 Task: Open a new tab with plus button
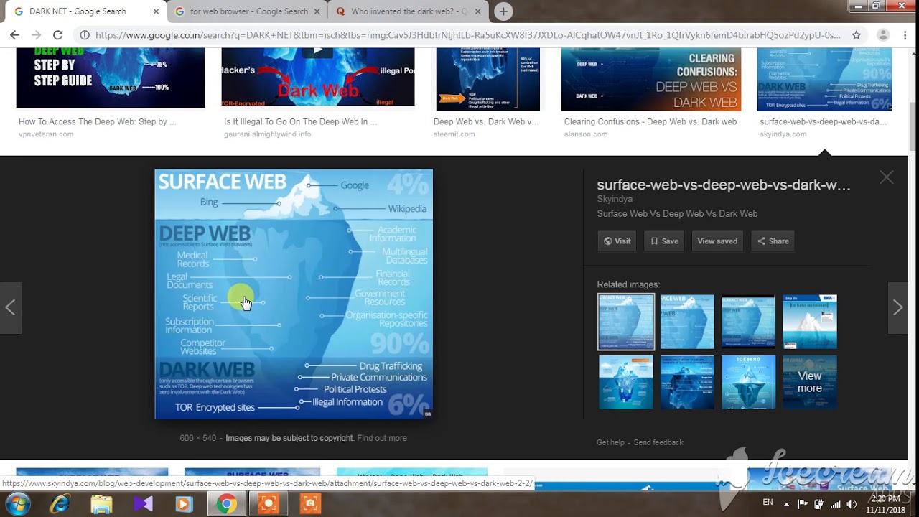click(x=503, y=11)
